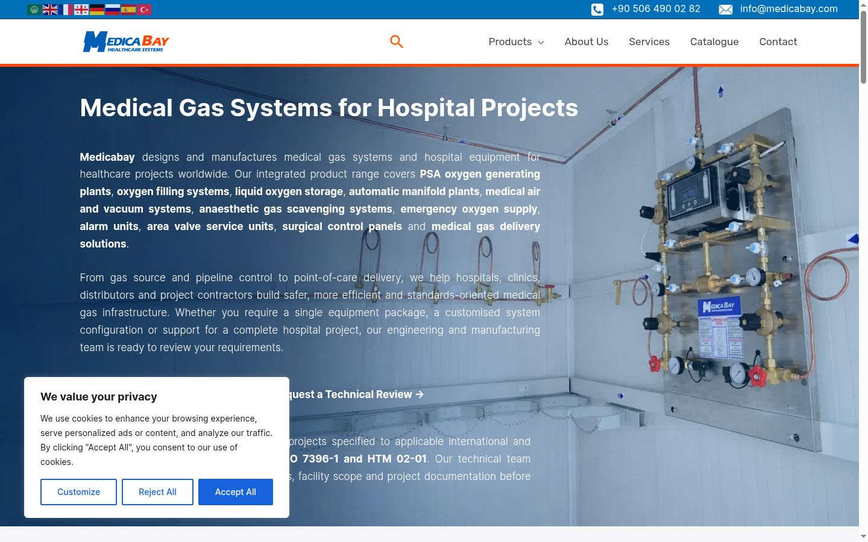
Task: Click the heading Medical Gas Systems for Hospital Projects
Action: pos(329,108)
